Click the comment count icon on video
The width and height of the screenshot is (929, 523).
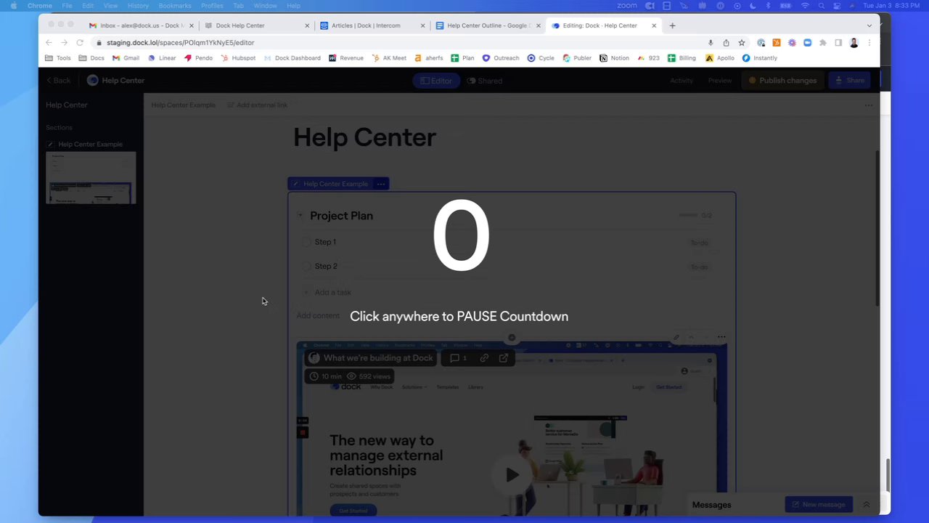458,358
